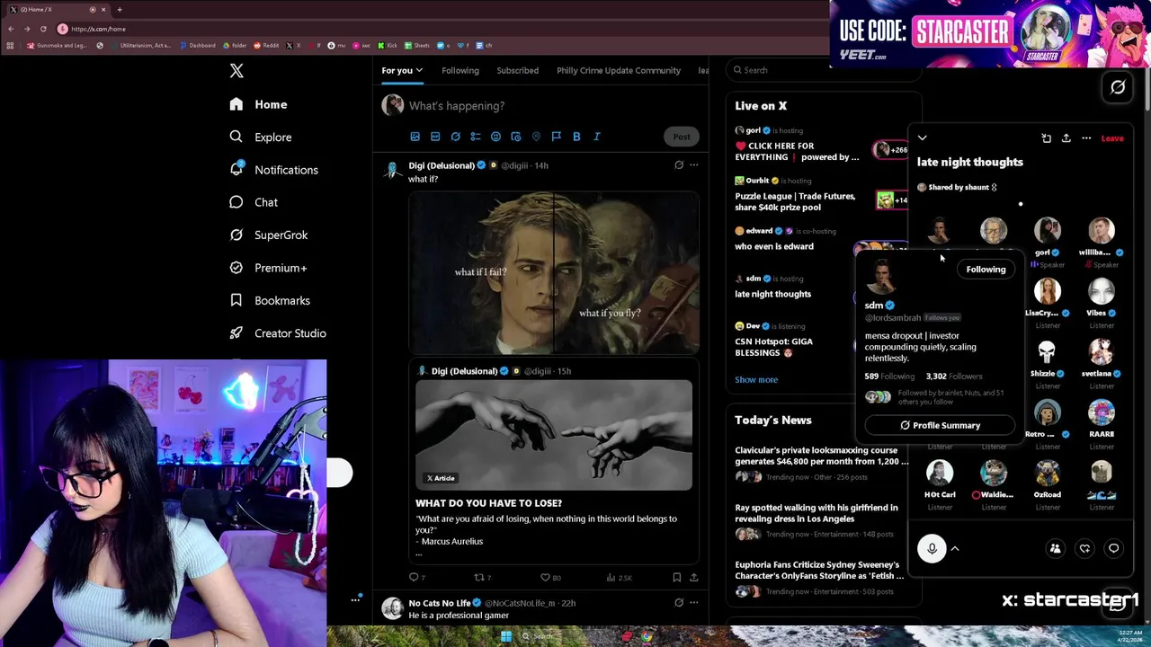Open a new browser tab
The height and width of the screenshot is (647, 1151).
click(120, 9)
